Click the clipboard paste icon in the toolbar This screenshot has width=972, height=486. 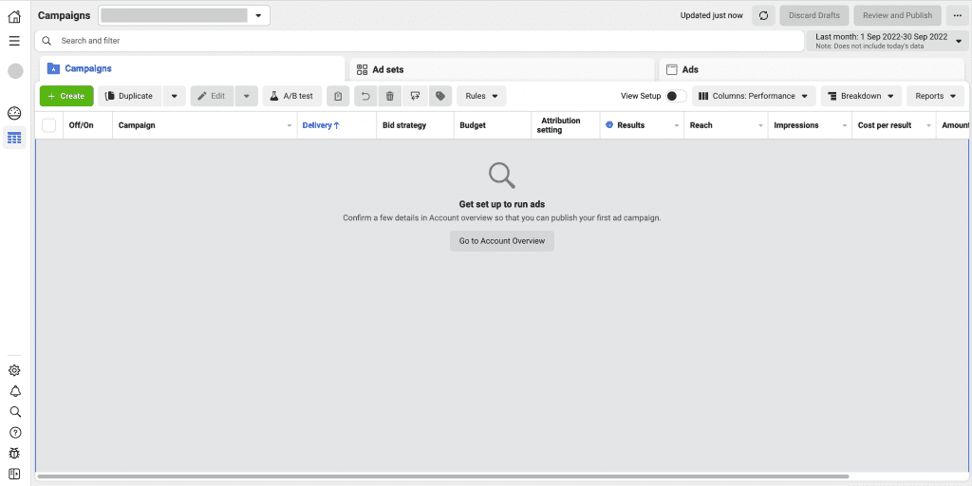[x=338, y=96]
